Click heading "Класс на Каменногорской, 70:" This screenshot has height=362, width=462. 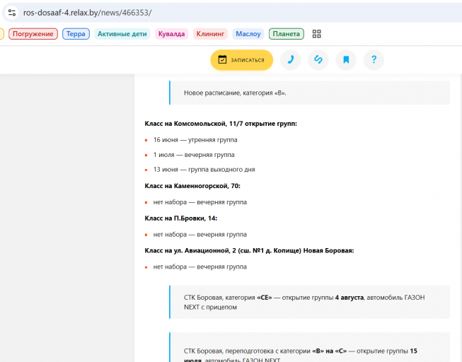(192, 186)
